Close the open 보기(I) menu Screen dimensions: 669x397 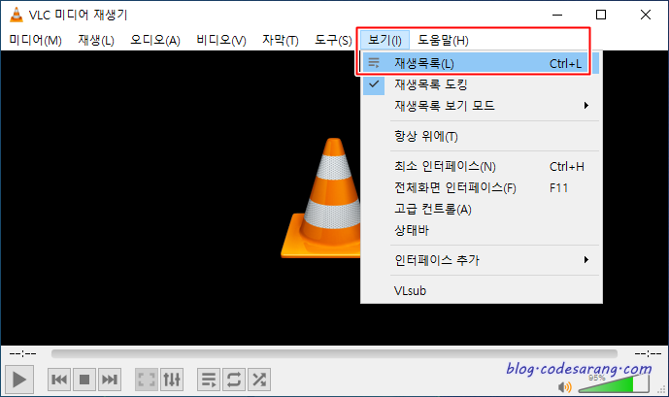(385, 40)
